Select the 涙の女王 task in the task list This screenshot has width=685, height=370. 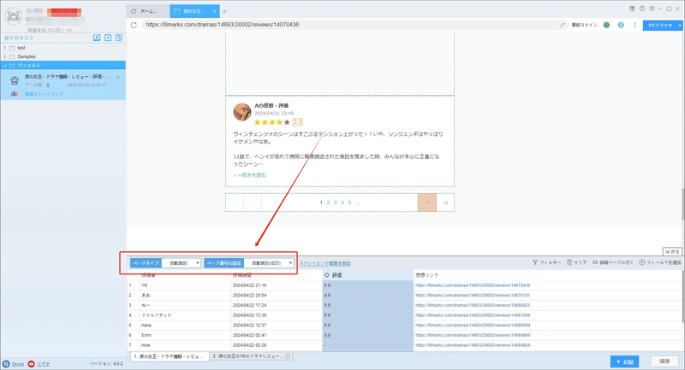[63, 85]
